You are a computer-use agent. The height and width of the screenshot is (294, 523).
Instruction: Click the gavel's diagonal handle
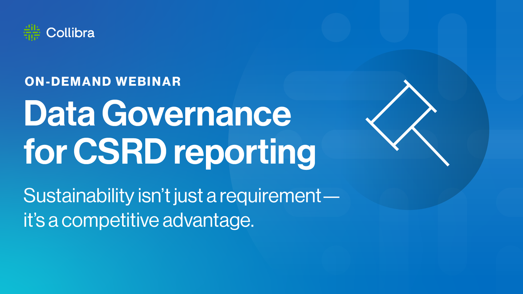pyautogui.click(x=430, y=147)
